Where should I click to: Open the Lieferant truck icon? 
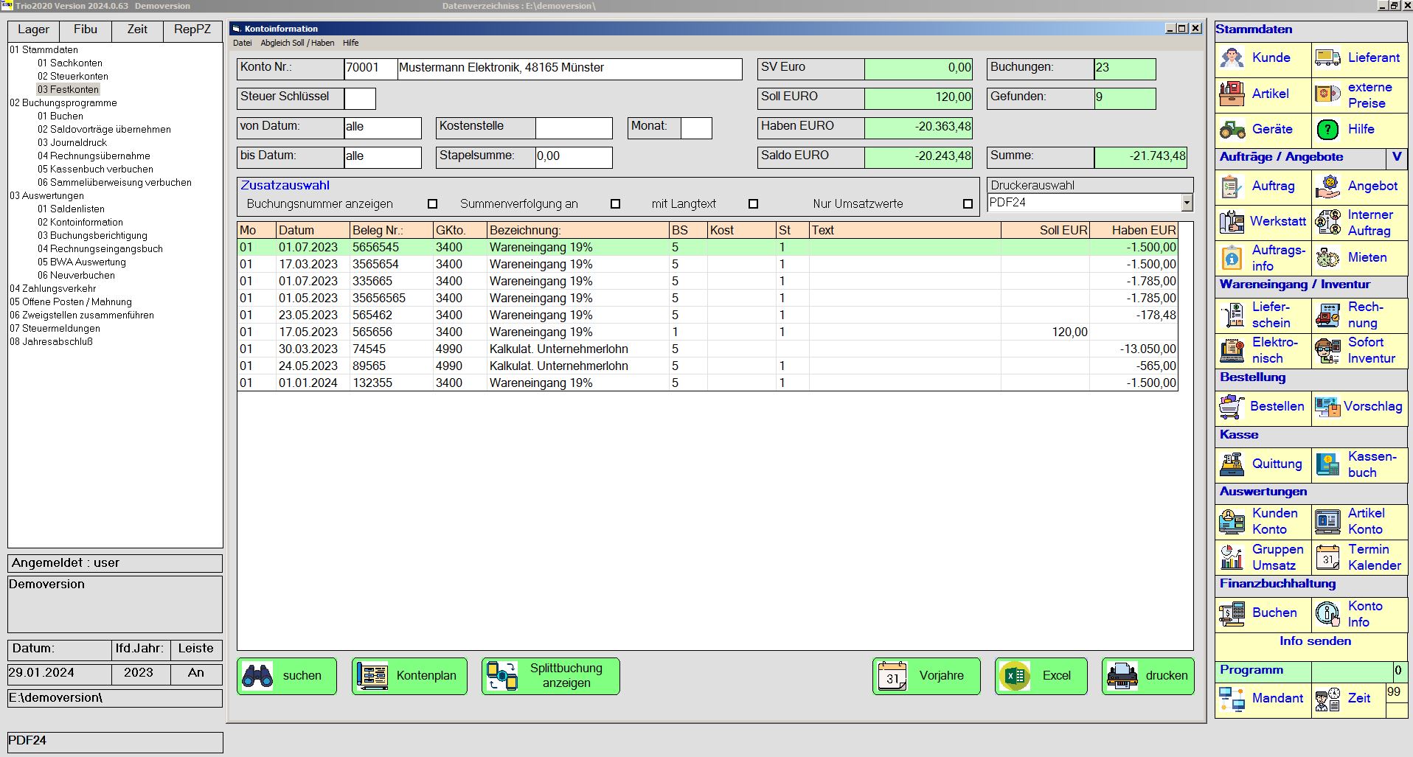(x=1327, y=57)
